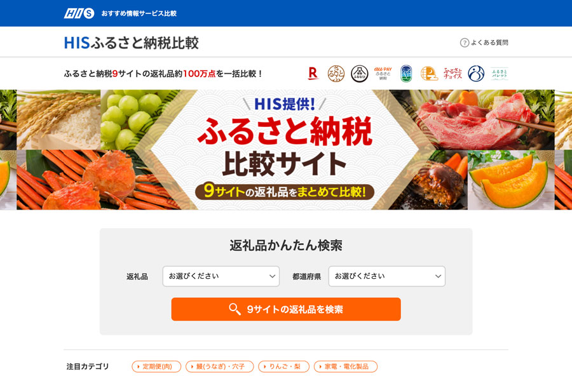Click the au PAY ふるさと納税 logo
572x381 pixels.
pos(383,73)
